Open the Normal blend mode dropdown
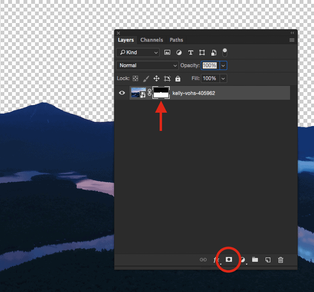Screen dimensions: 314x292 (147, 65)
